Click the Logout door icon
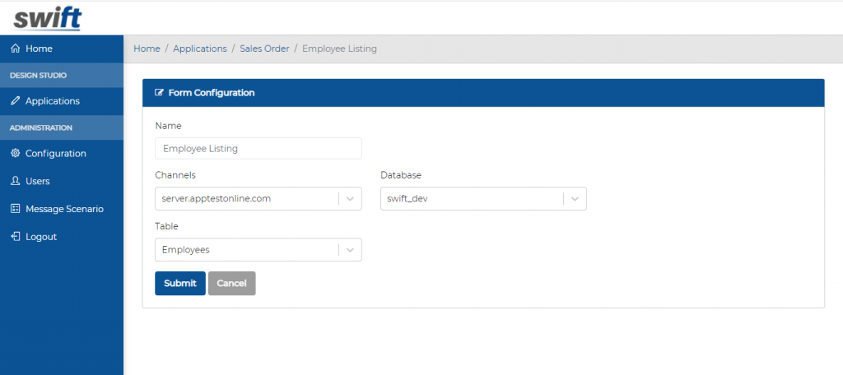The image size is (843, 375). click(15, 236)
